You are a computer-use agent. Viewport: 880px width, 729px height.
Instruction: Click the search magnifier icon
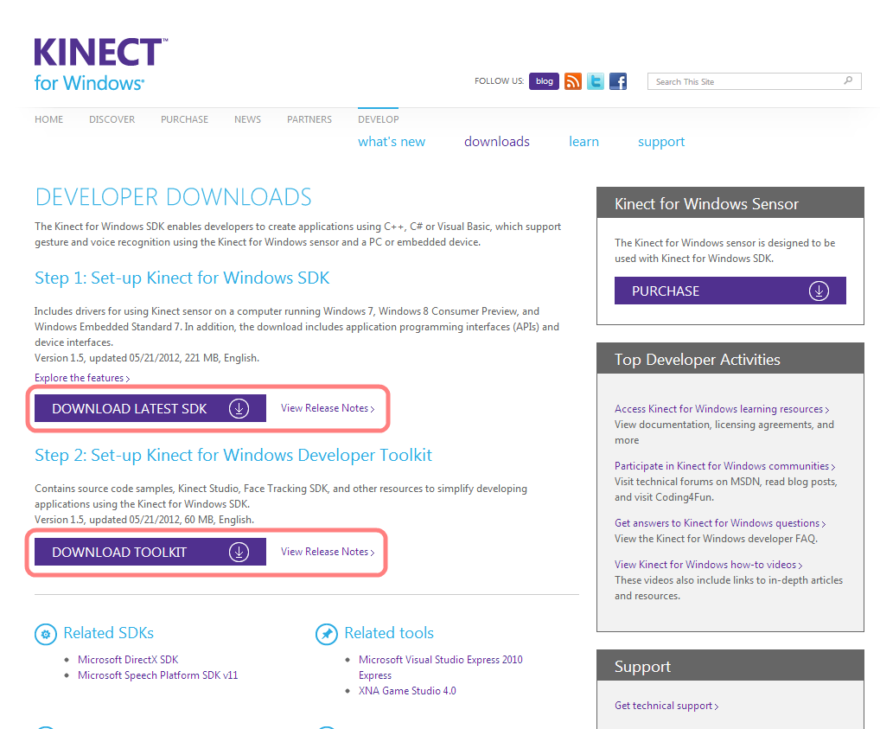pos(849,80)
